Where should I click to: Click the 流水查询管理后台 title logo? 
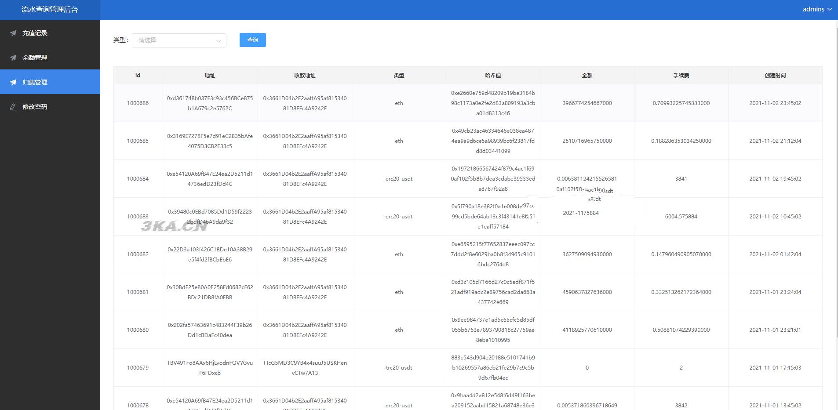click(x=50, y=10)
